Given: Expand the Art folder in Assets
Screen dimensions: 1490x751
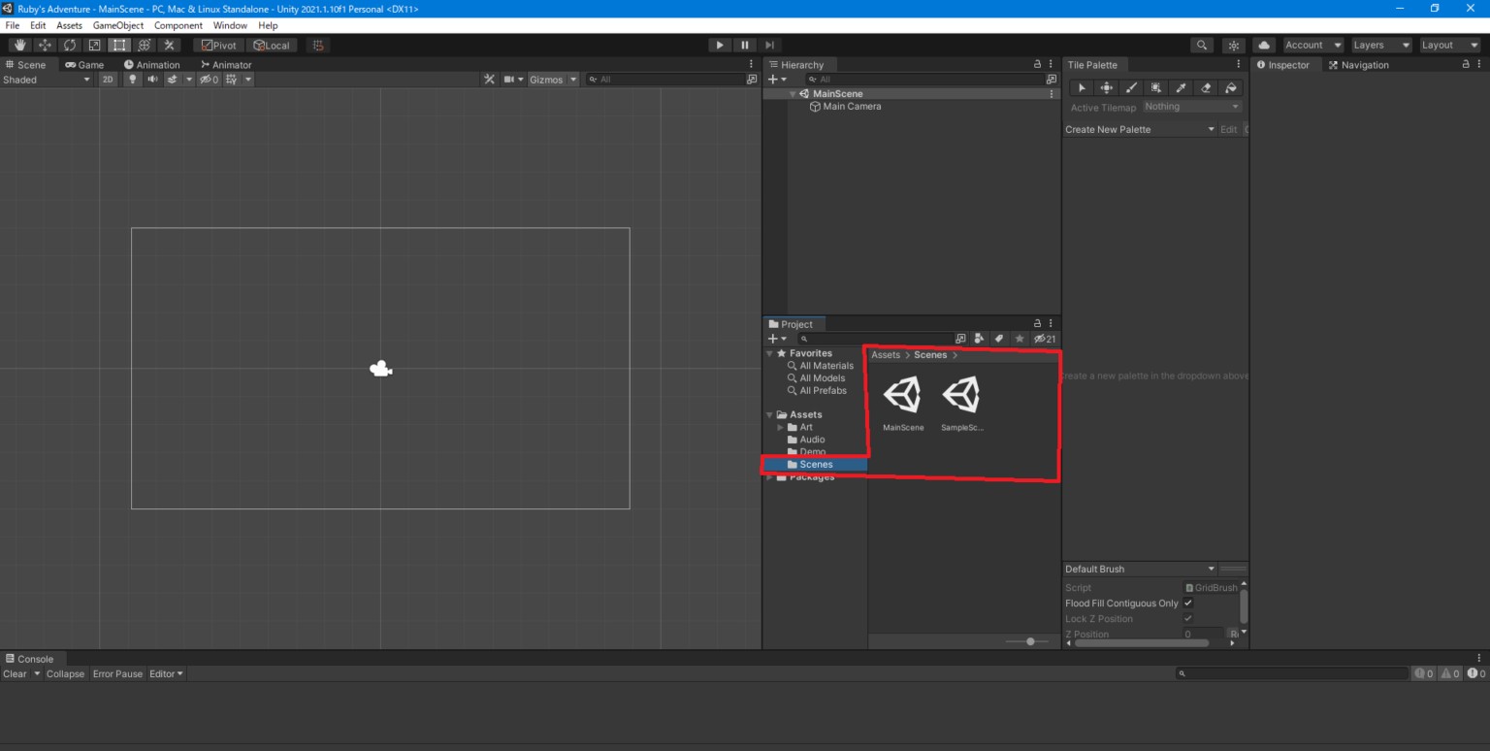Looking at the screenshot, I should point(781,428).
